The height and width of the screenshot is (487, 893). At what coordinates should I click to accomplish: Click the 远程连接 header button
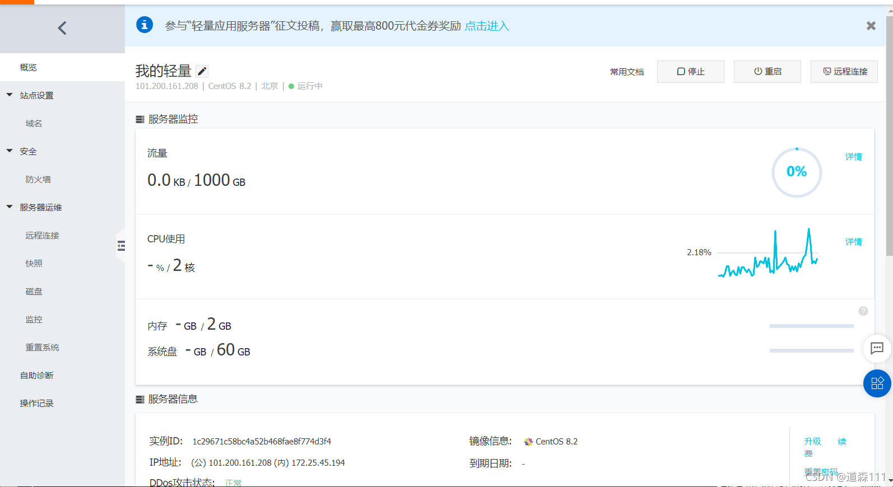click(844, 72)
